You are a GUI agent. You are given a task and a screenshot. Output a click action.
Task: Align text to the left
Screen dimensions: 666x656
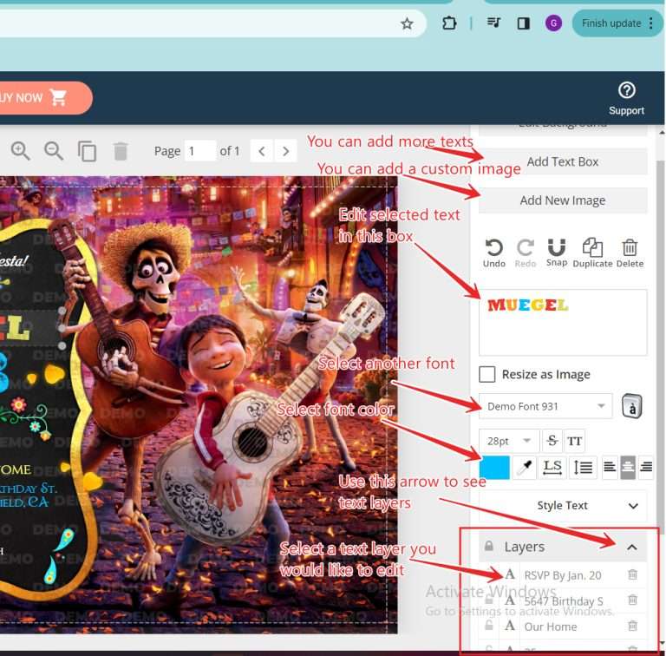610,468
